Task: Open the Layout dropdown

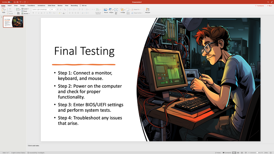Action: click(25, 9)
